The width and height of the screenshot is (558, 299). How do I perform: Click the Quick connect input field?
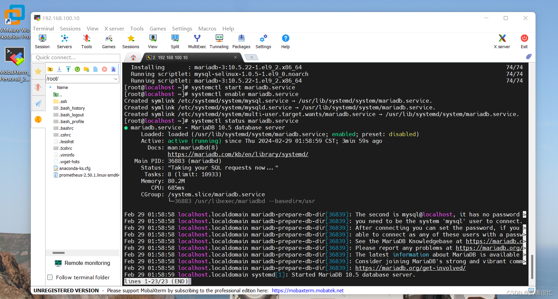(x=76, y=58)
